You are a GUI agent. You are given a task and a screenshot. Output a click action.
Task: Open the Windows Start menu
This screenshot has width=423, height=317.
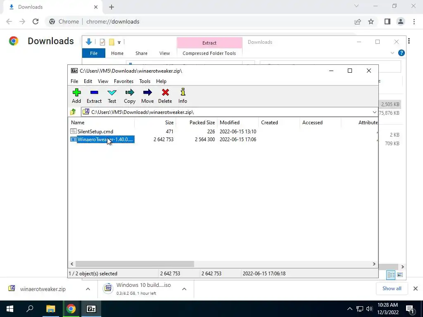10,309
